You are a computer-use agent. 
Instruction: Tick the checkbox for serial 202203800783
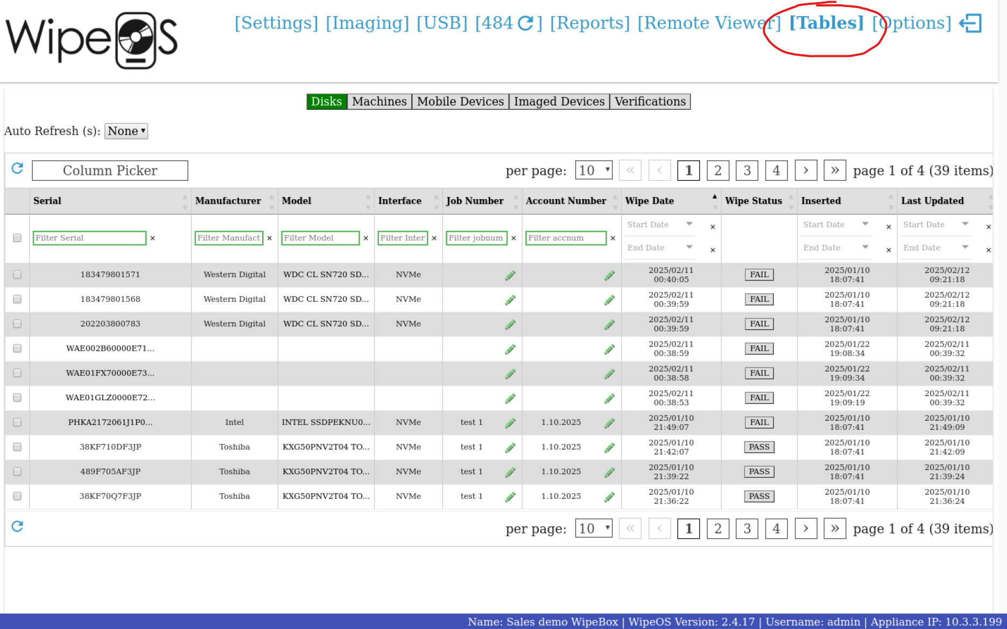coord(17,324)
